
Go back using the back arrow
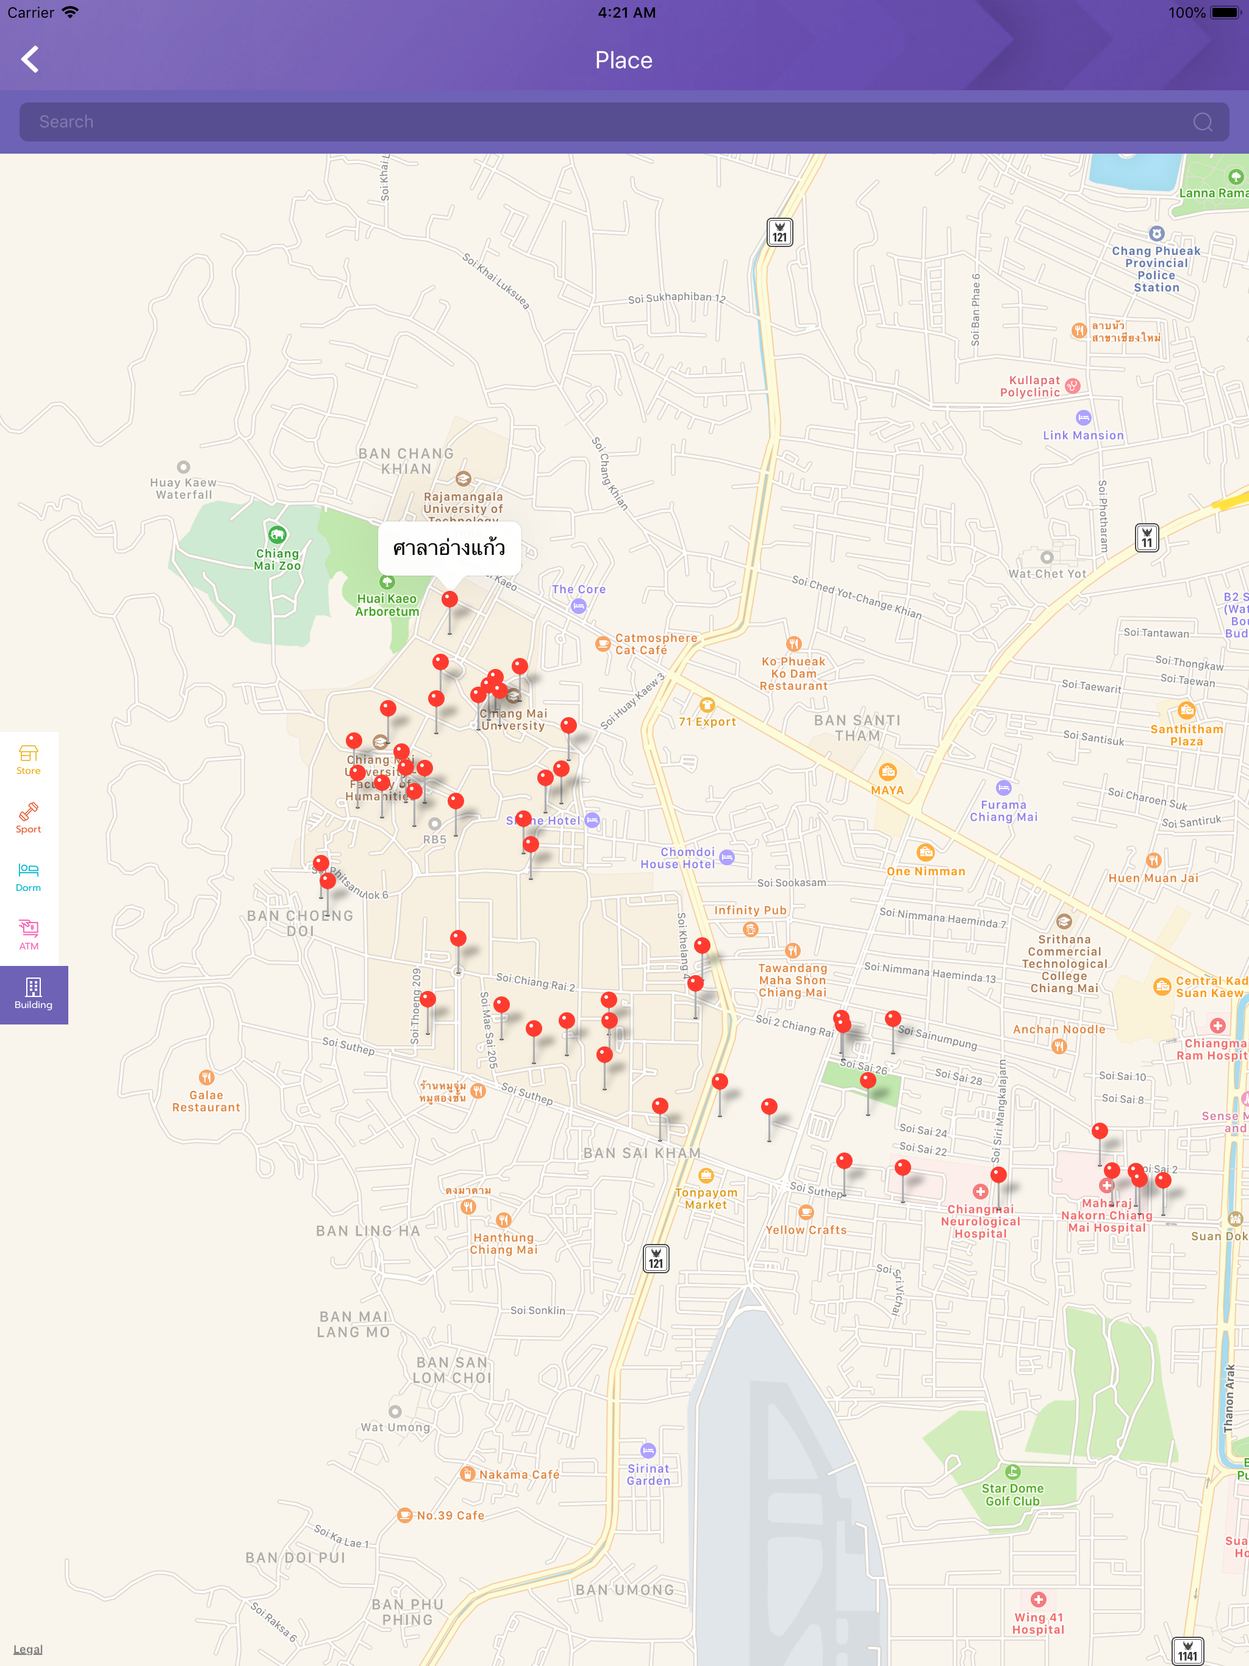[x=30, y=60]
